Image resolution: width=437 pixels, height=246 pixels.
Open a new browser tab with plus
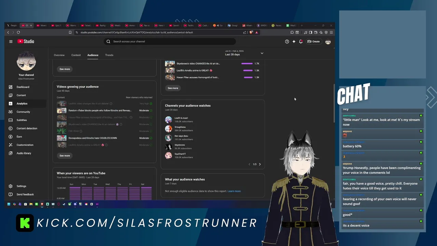[x=302, y=25]
